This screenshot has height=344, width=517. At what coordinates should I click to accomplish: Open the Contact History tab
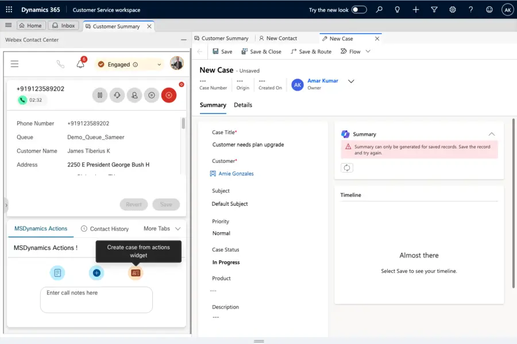[105, 229]
